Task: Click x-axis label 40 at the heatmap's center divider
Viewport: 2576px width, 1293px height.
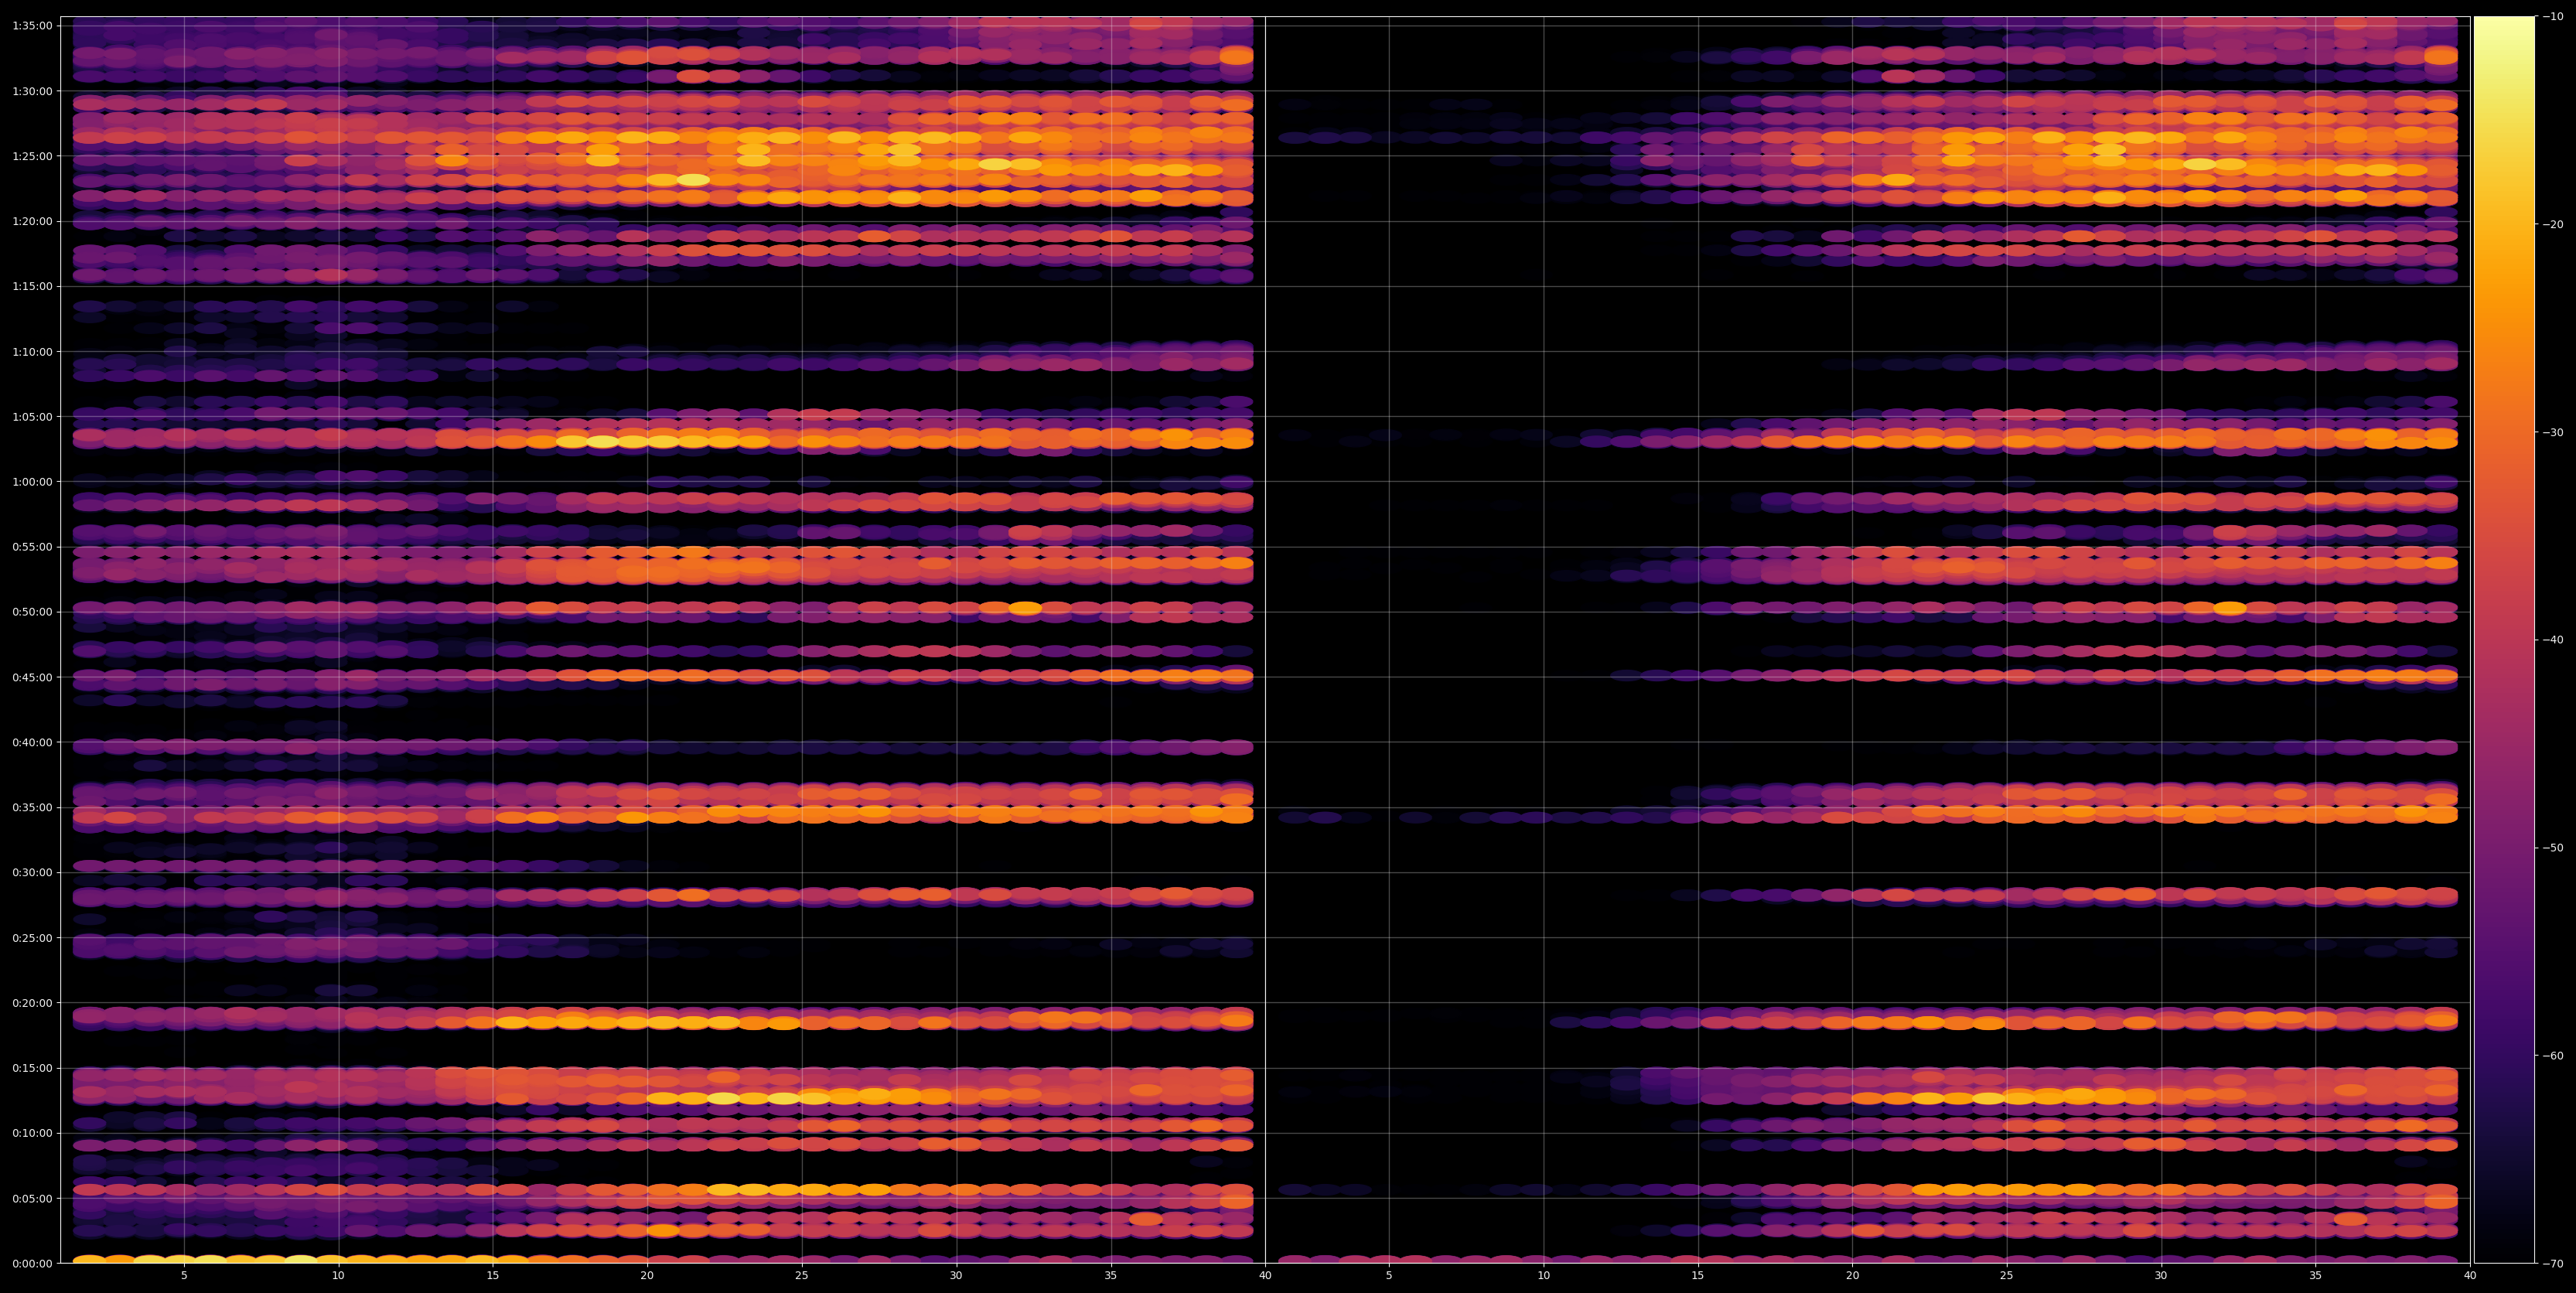Action: 1265,1276
